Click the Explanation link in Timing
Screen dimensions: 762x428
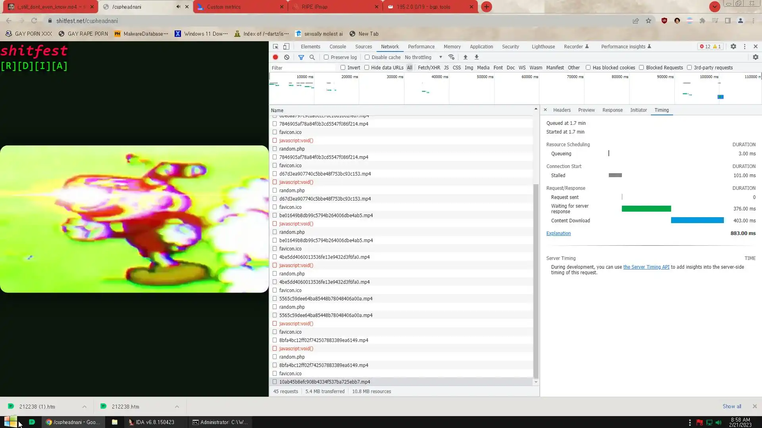tap(558, 233)
